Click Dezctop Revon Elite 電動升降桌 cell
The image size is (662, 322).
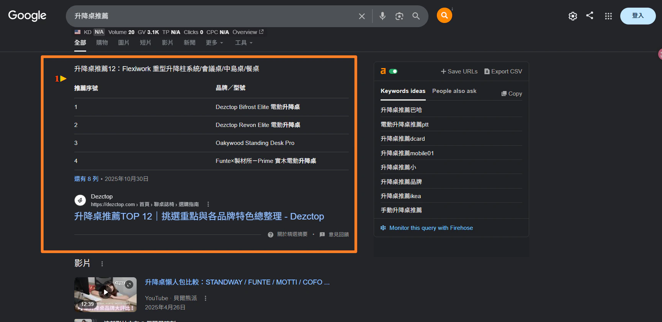tap(258, 125)
